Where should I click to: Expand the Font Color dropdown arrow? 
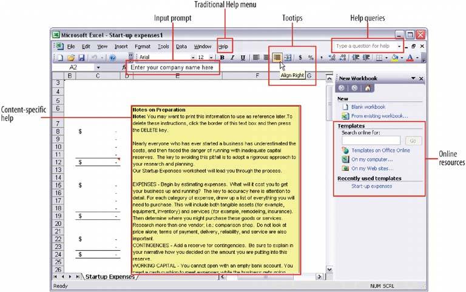417,58
